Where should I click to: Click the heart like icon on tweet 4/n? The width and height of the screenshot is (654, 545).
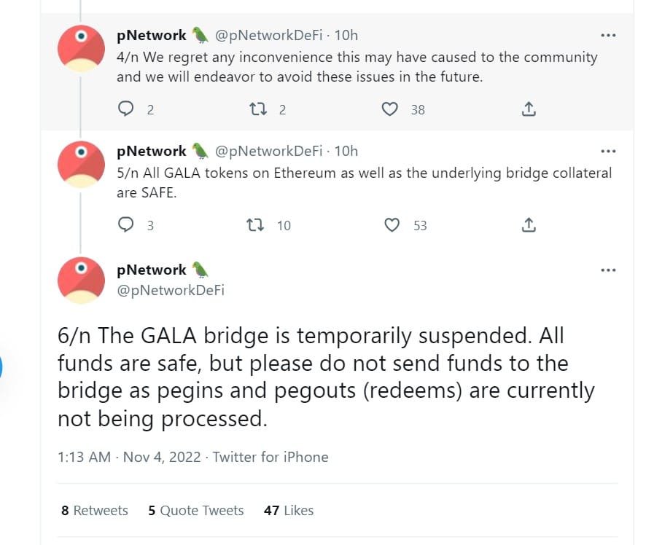pyautogui.click(x=392, y=108)
